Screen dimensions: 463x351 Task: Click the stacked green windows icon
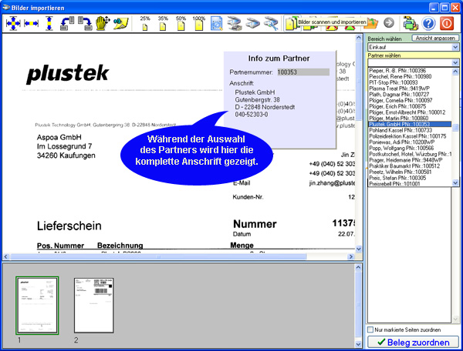pos(411,23)
